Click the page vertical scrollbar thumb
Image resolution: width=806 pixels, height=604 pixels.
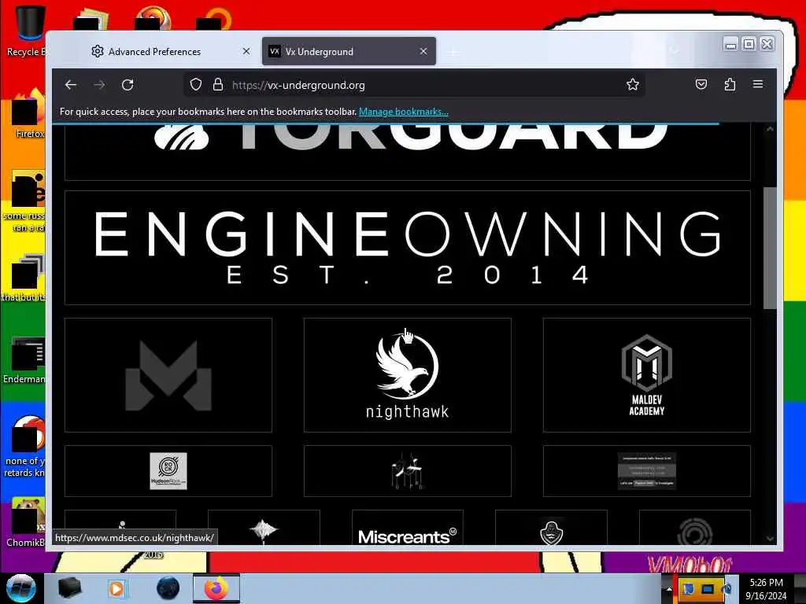coord(770,248)
